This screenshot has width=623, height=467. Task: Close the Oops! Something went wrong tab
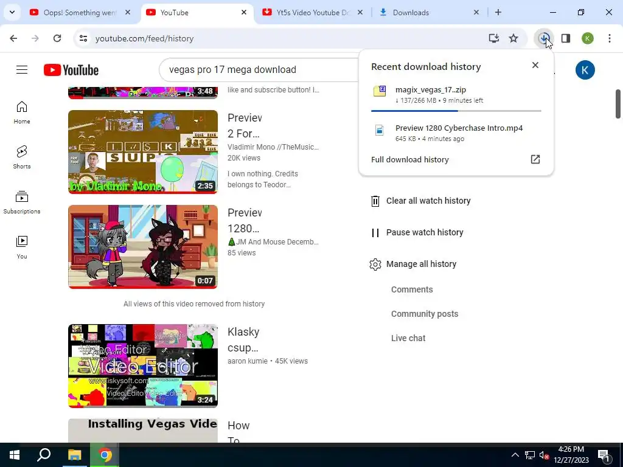click(x=128, y=13)
